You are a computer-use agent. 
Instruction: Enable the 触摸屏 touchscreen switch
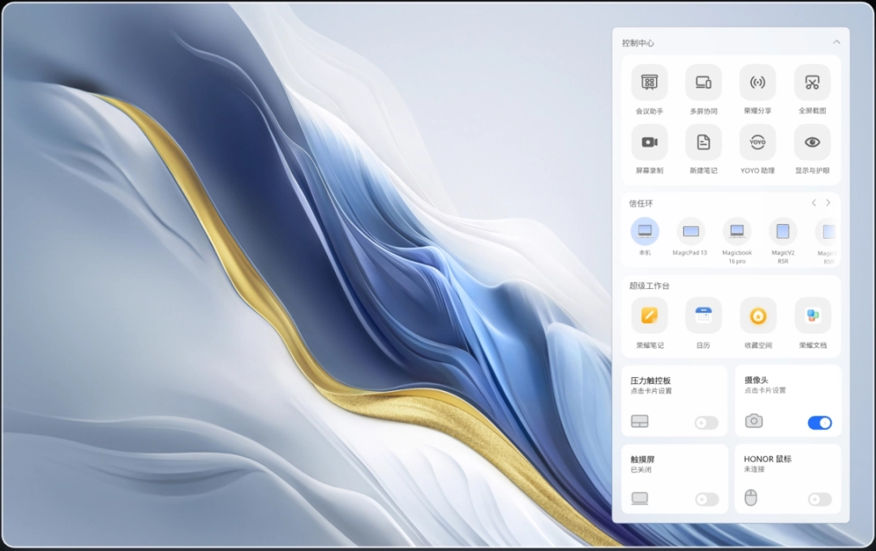click(x=706, y=499)
